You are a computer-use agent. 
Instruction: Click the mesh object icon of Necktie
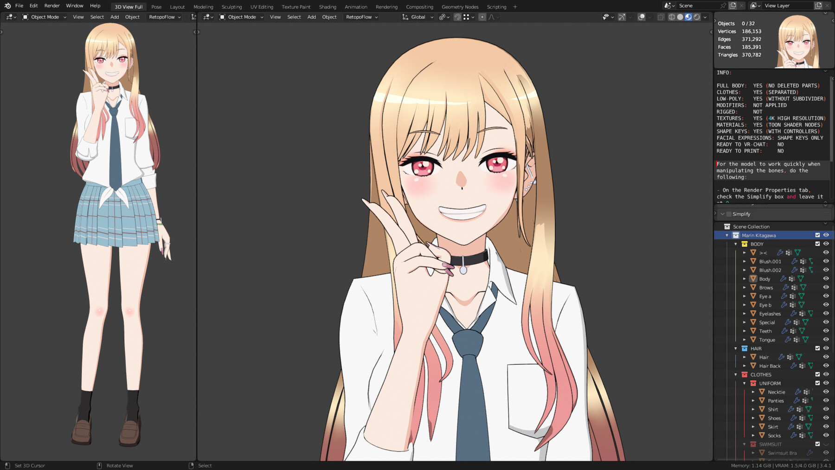(762, 392)
